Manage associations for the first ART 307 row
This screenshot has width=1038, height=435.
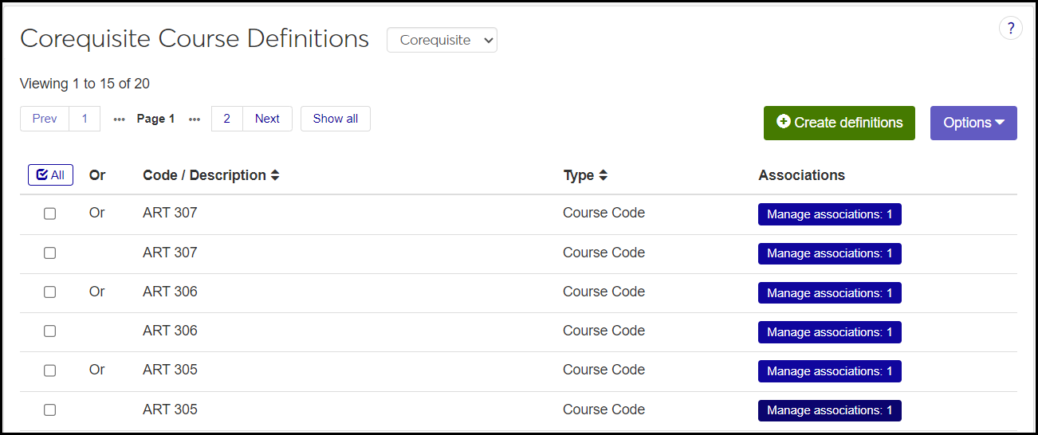coord(829,214)
